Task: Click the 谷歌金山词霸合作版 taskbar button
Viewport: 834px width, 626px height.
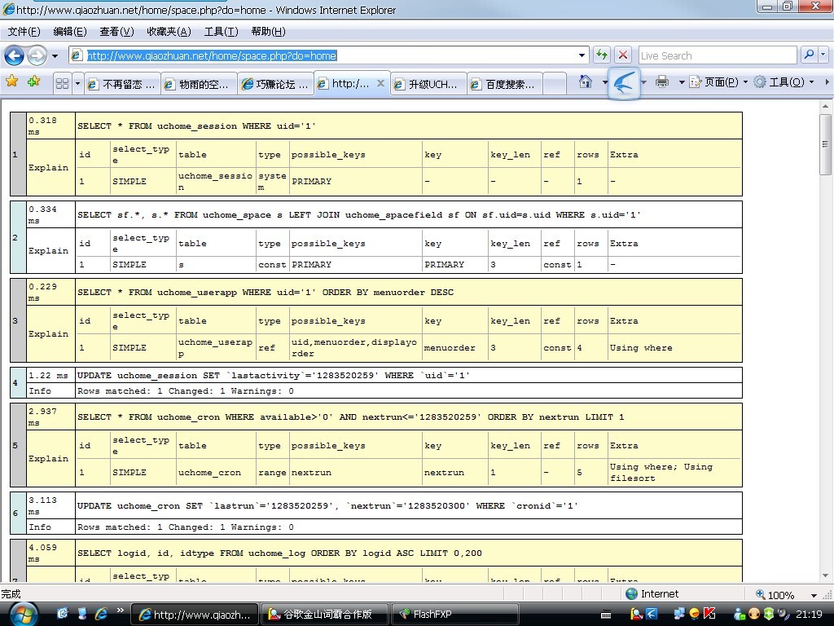Action: click(x=325, y=615)
